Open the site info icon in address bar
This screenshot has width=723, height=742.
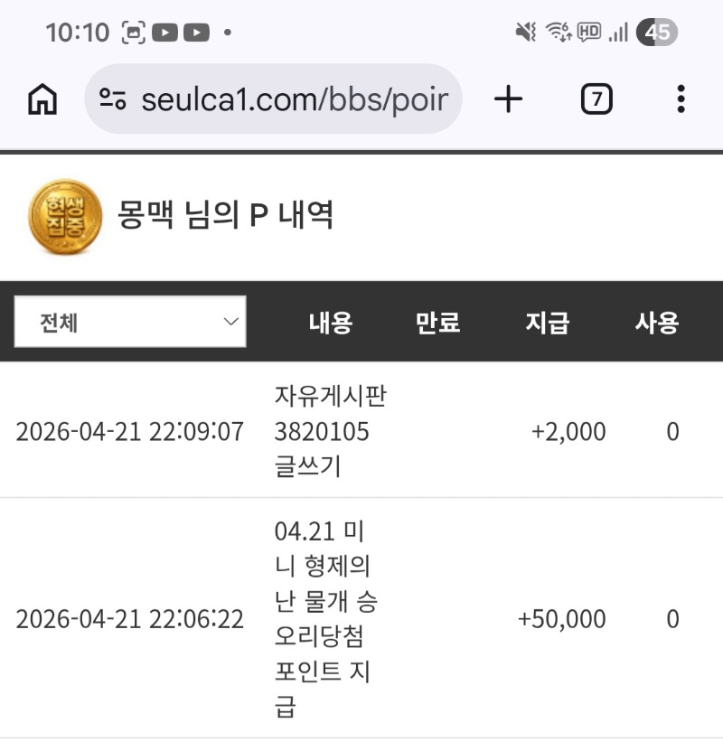tap(113, 99)
